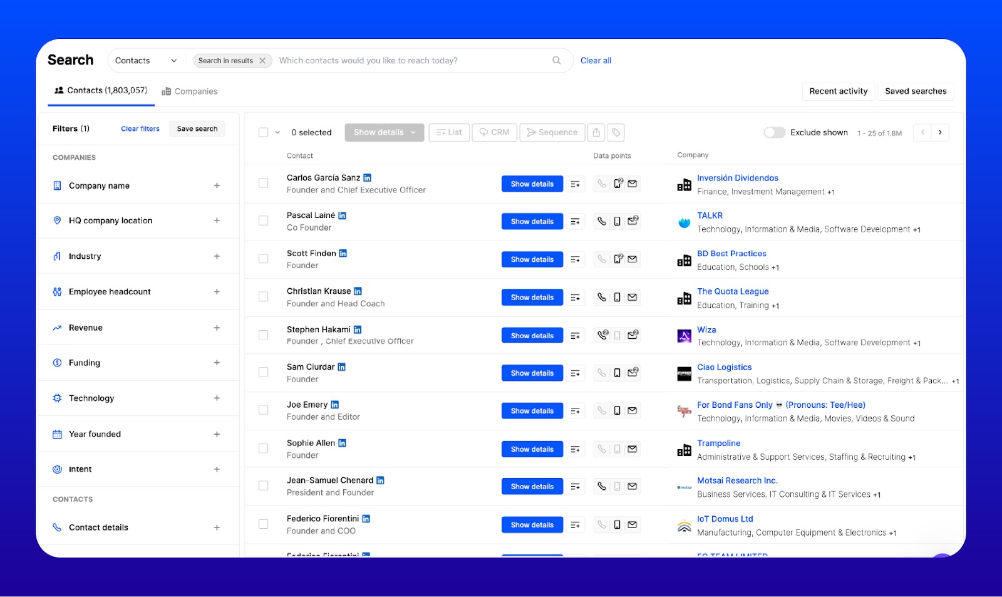
Task: Add Pascal Lainé to list icon
Action: [575, 222]
